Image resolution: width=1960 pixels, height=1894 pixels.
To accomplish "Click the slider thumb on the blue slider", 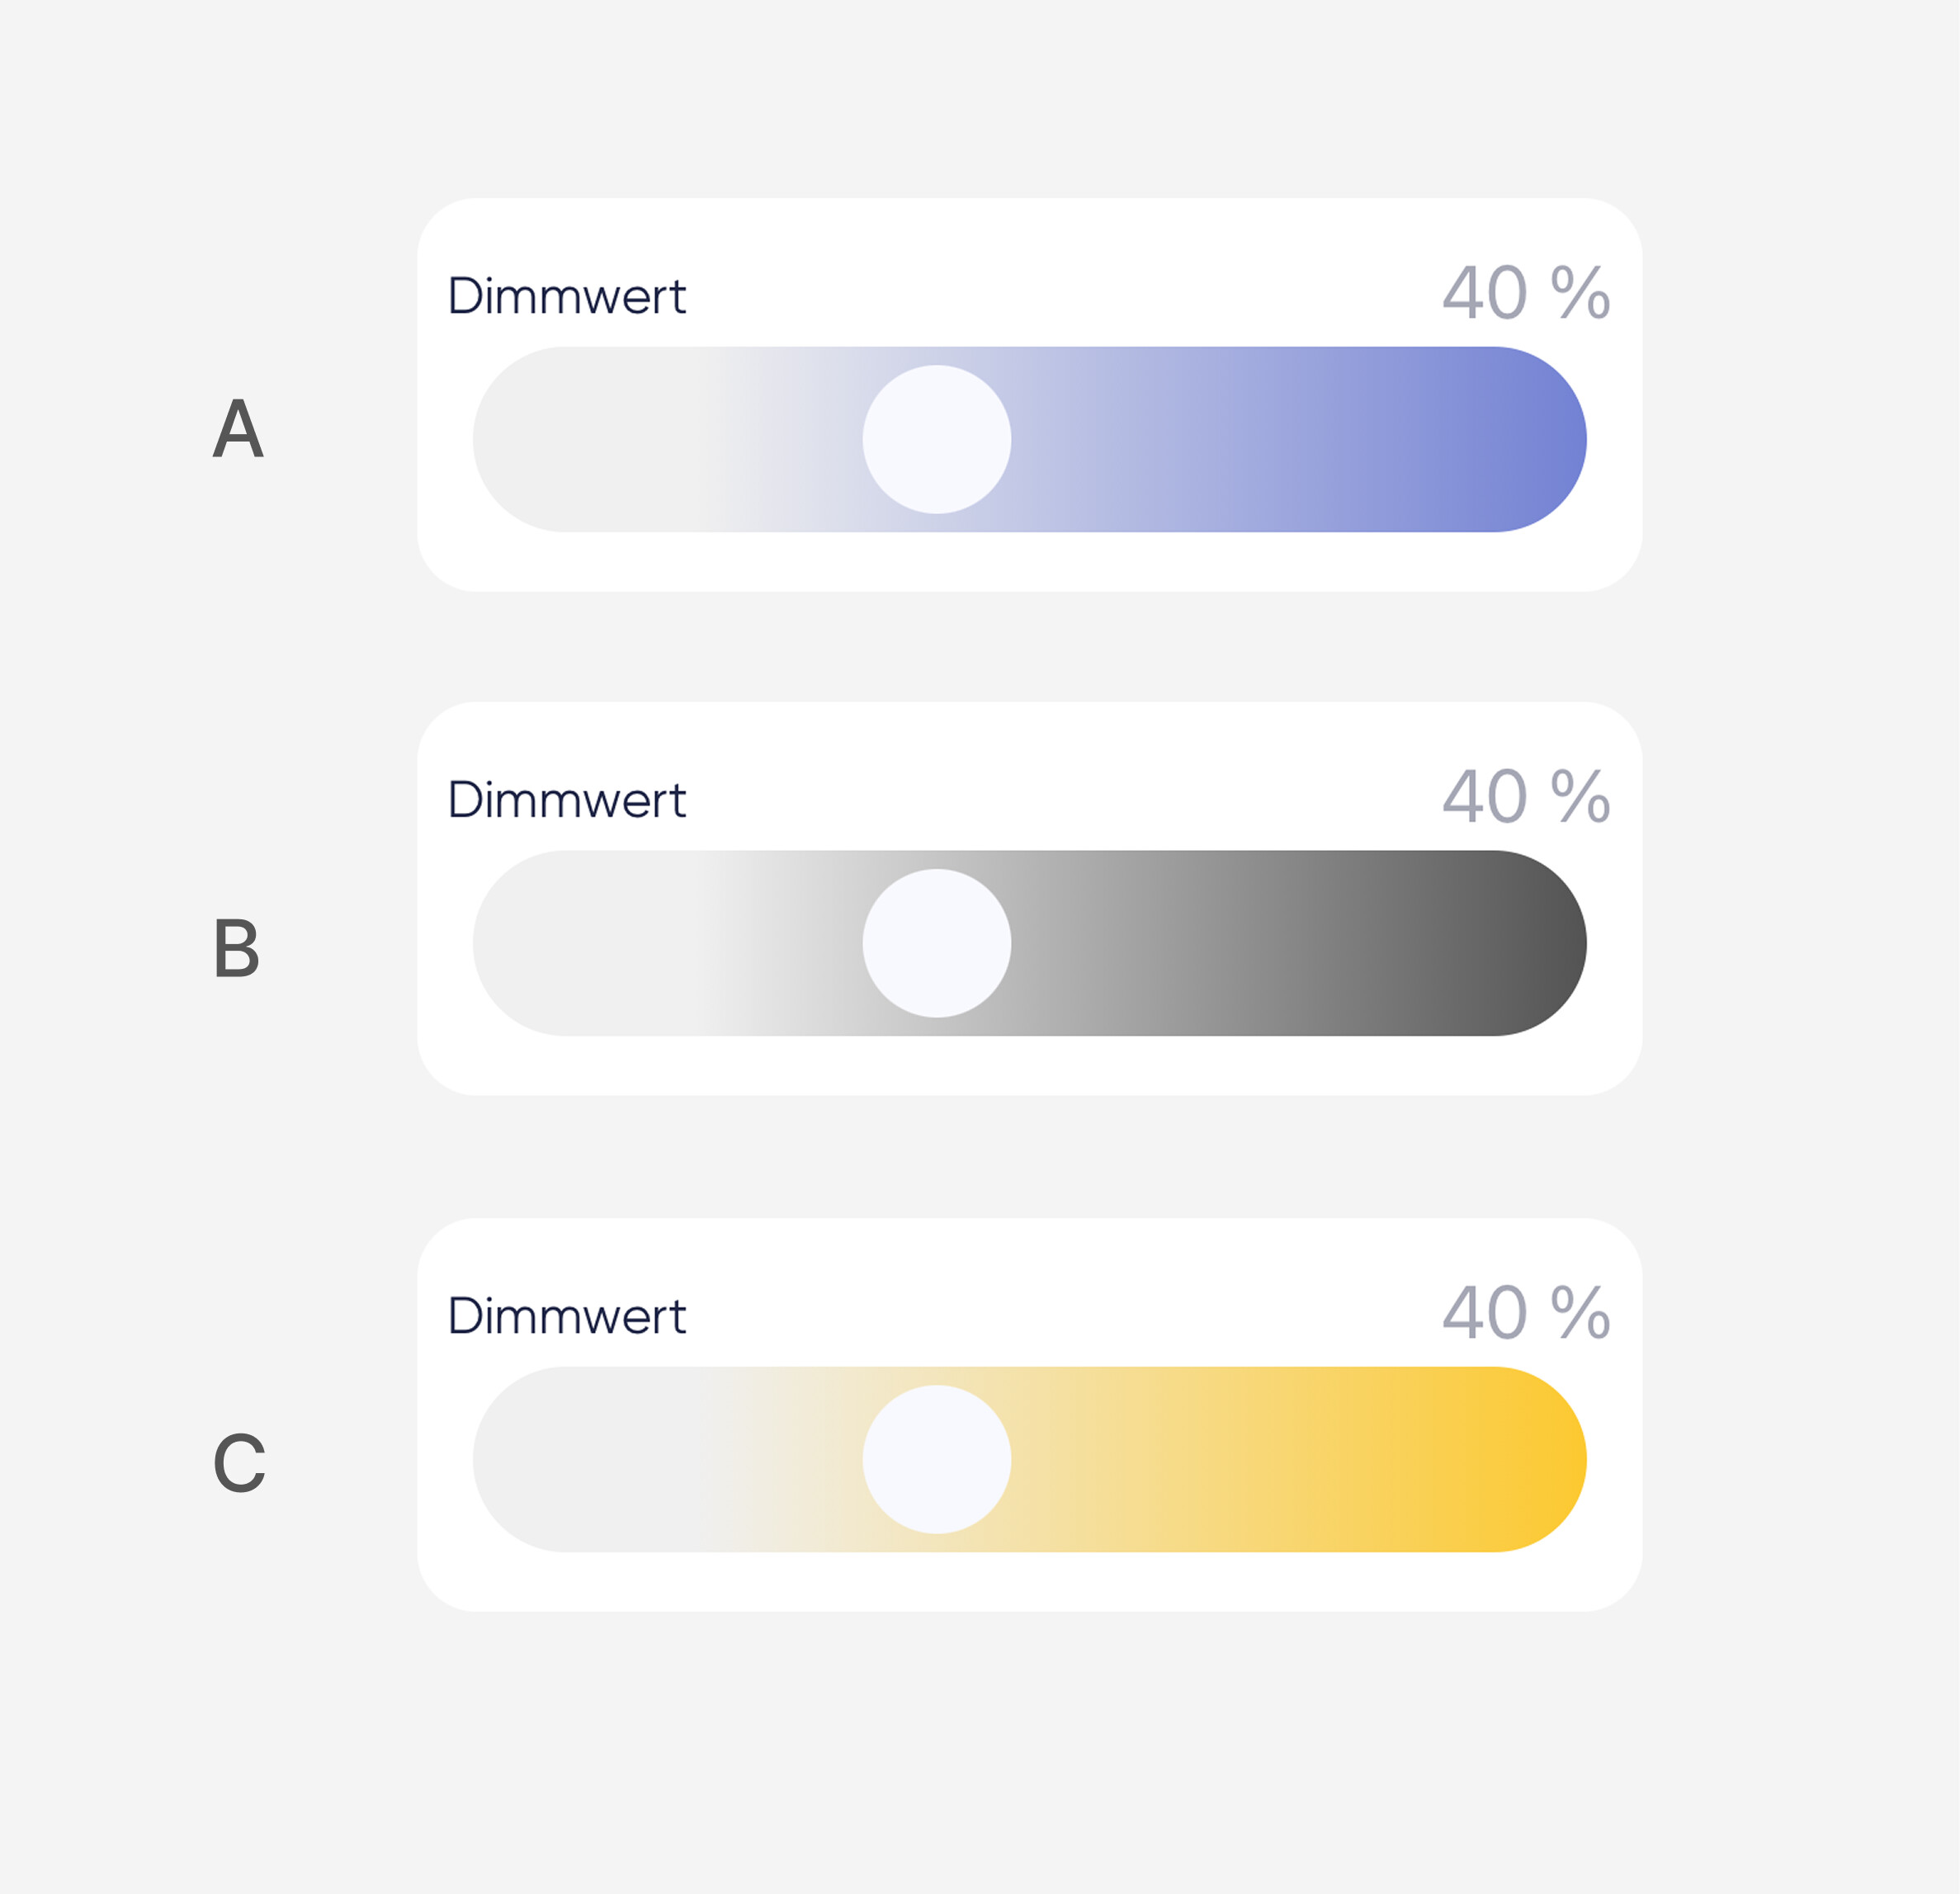I will [x=936, y=439].
